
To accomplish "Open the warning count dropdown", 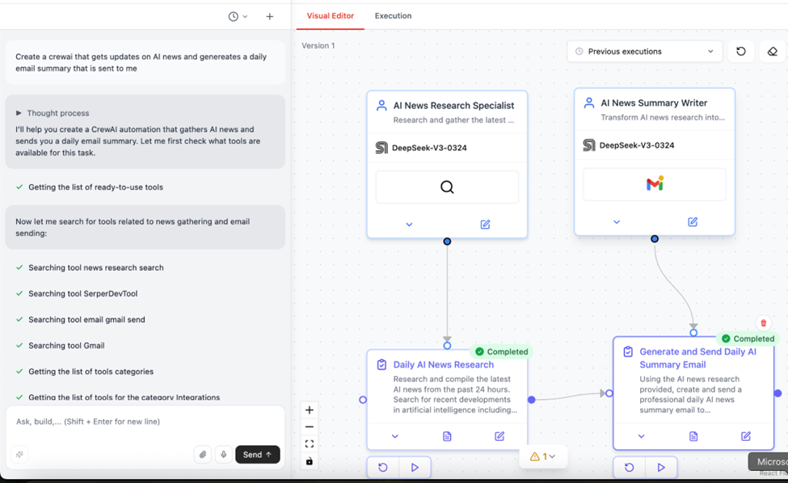I will (543, 456).
